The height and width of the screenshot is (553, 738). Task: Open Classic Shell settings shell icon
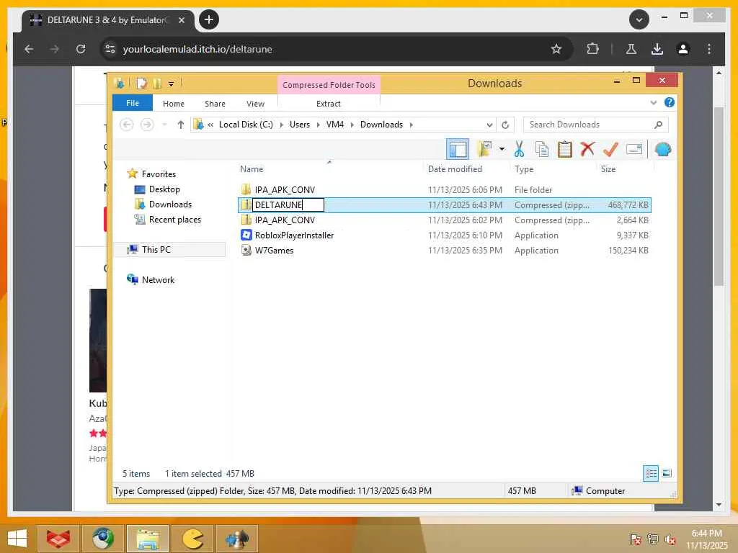coord(663,150)
